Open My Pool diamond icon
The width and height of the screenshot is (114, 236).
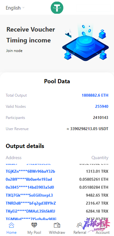click(34, 225)
